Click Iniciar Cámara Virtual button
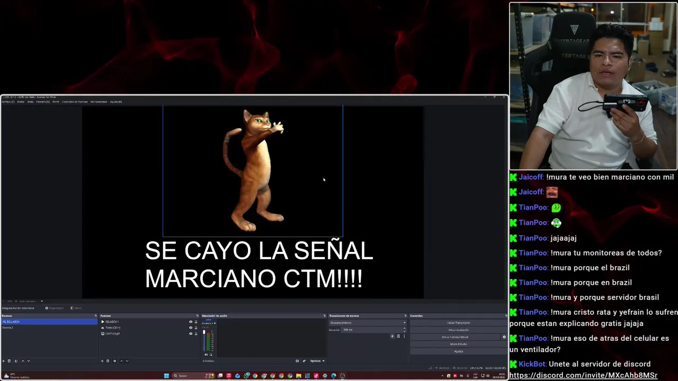 [x=455, y=337]
